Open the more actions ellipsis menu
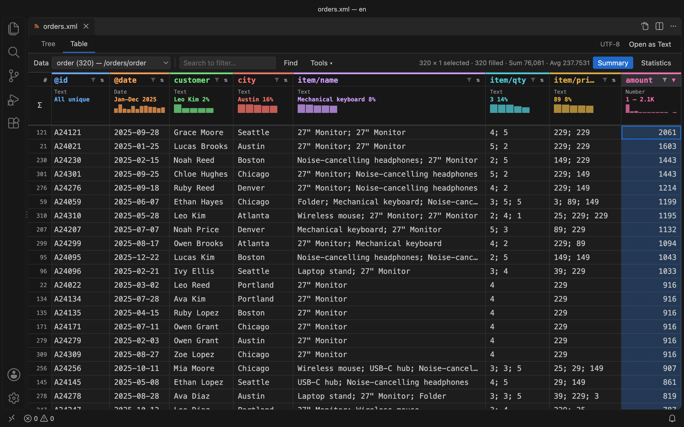The width and height of the screenshot is (684, 427). [673, 26]
